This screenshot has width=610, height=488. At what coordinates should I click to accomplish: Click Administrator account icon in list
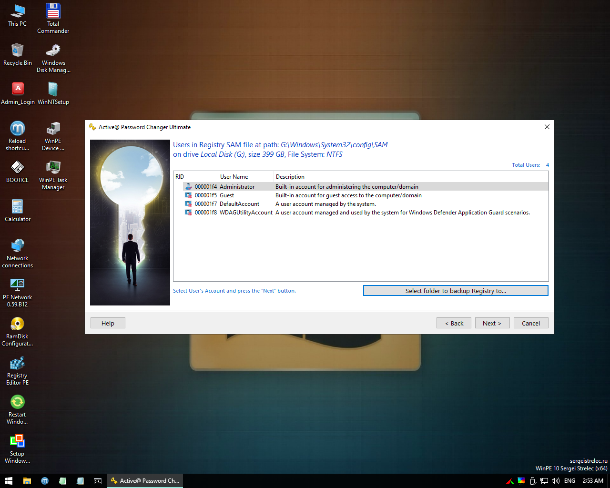pos(189,187)
